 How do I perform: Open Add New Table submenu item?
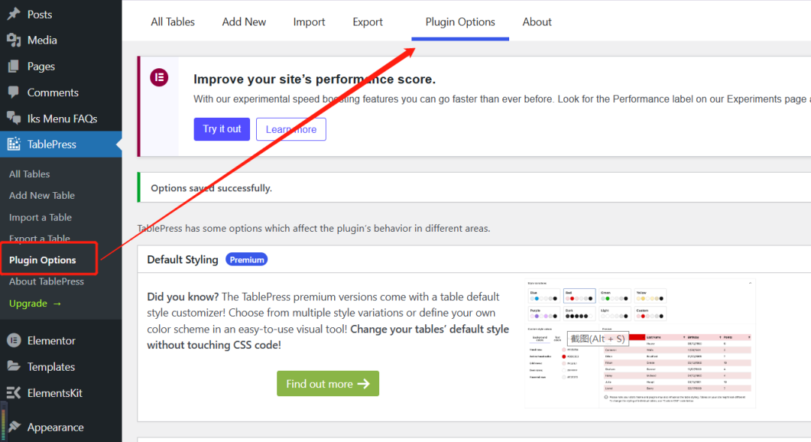[x=42, y=195]
